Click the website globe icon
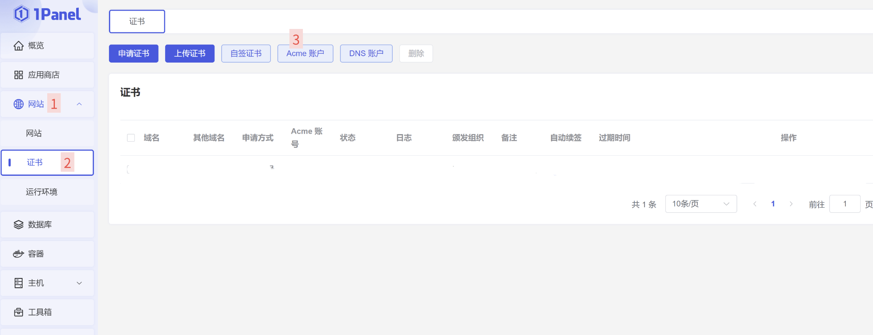Screen dimensions: 873x335 (18, 104)
